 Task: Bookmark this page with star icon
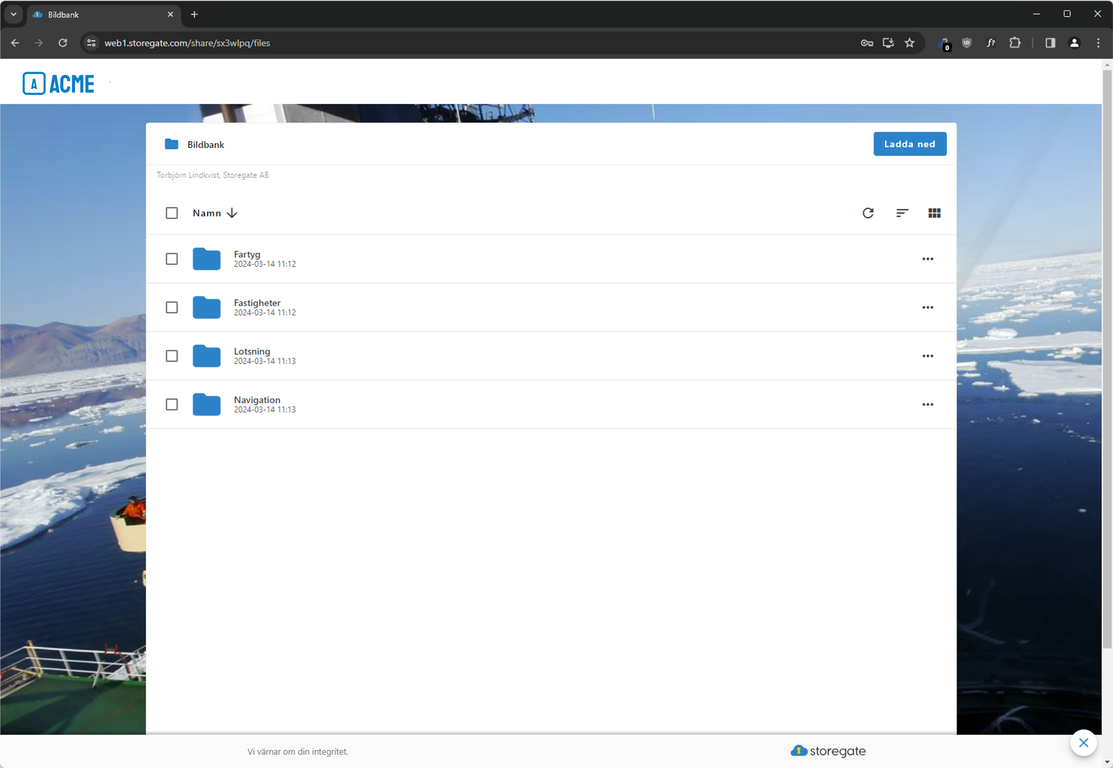click(x=909, y=43)
